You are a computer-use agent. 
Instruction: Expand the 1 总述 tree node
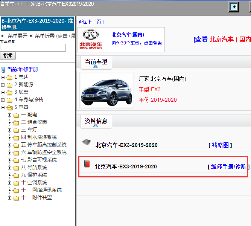3,78
